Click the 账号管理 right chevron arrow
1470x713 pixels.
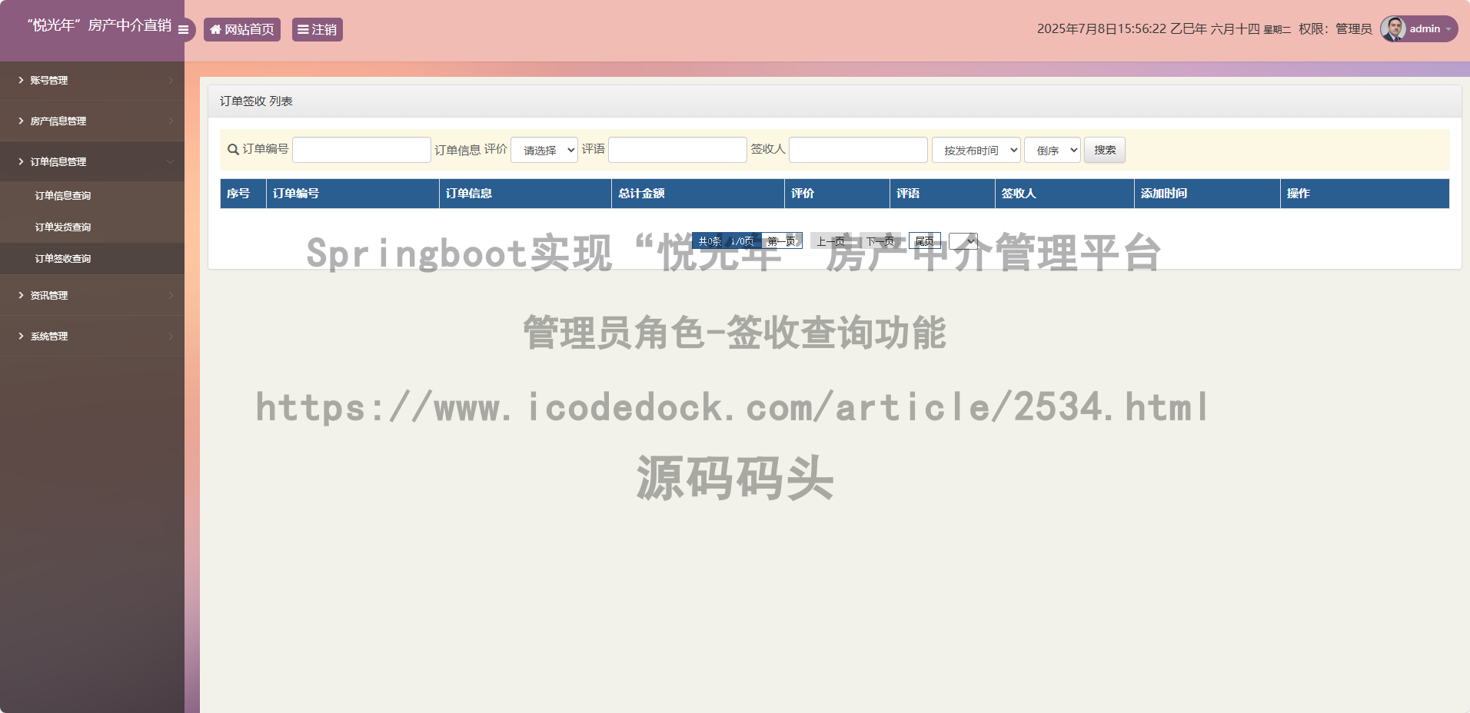pos(171,80)
